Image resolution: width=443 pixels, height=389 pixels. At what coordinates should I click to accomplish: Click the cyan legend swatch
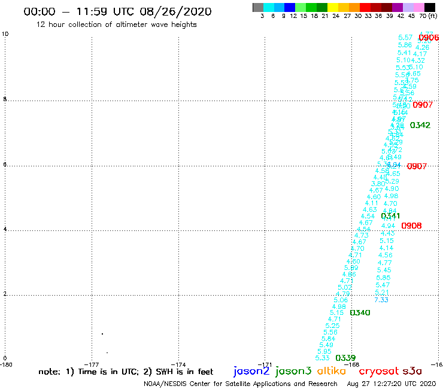pyautogui.click(x=268, y=7)
